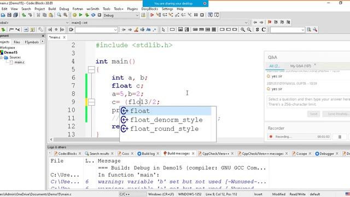The height and width of the screenshot is (197, 350).
Task: Open the Build menu
Action: coord(52,9)
